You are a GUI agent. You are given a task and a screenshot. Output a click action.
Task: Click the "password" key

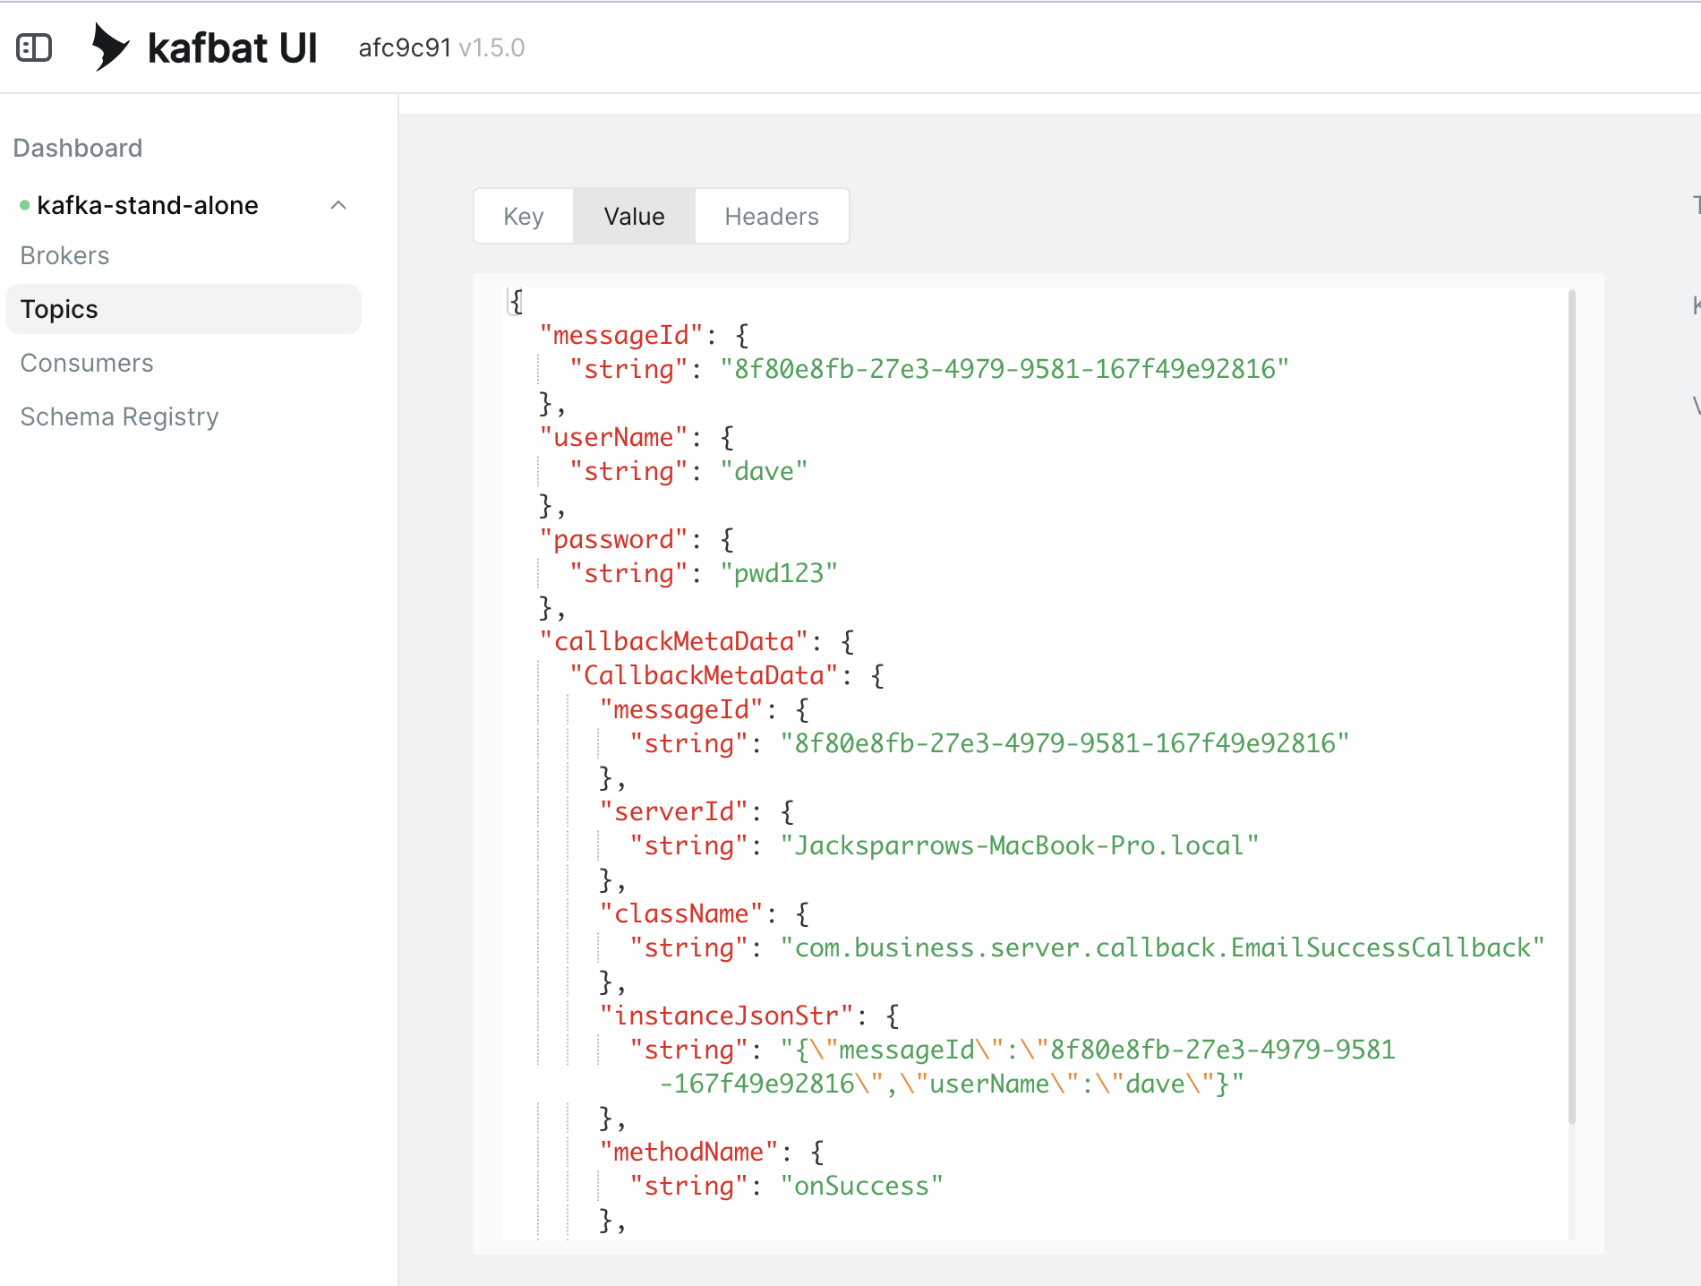614,539
